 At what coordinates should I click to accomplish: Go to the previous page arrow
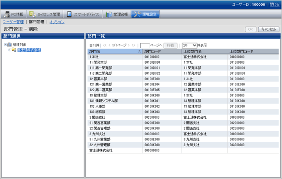tap(109, 45)
